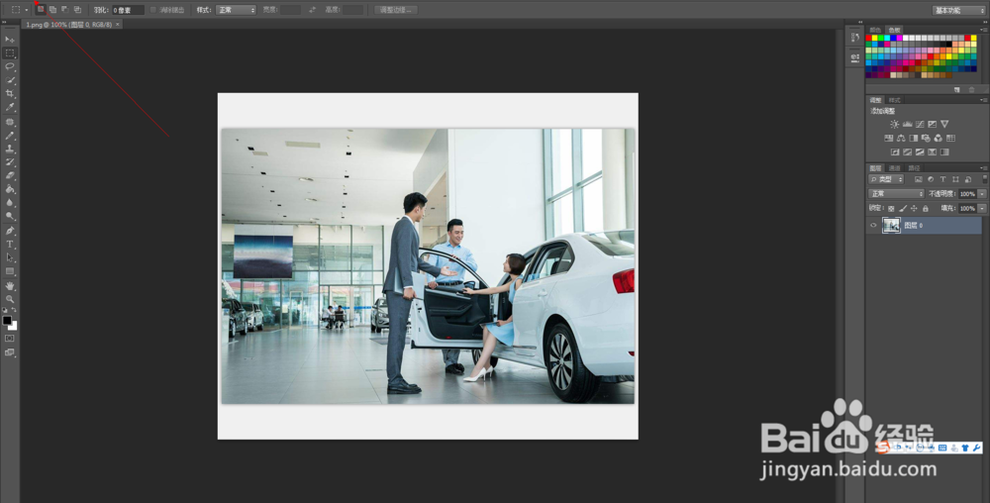
Task: Select the History Brush tool
Action: (x=10, y=162)
